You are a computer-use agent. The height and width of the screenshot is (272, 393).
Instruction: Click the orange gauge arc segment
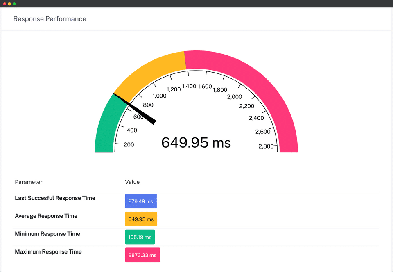tap(148, 73)
